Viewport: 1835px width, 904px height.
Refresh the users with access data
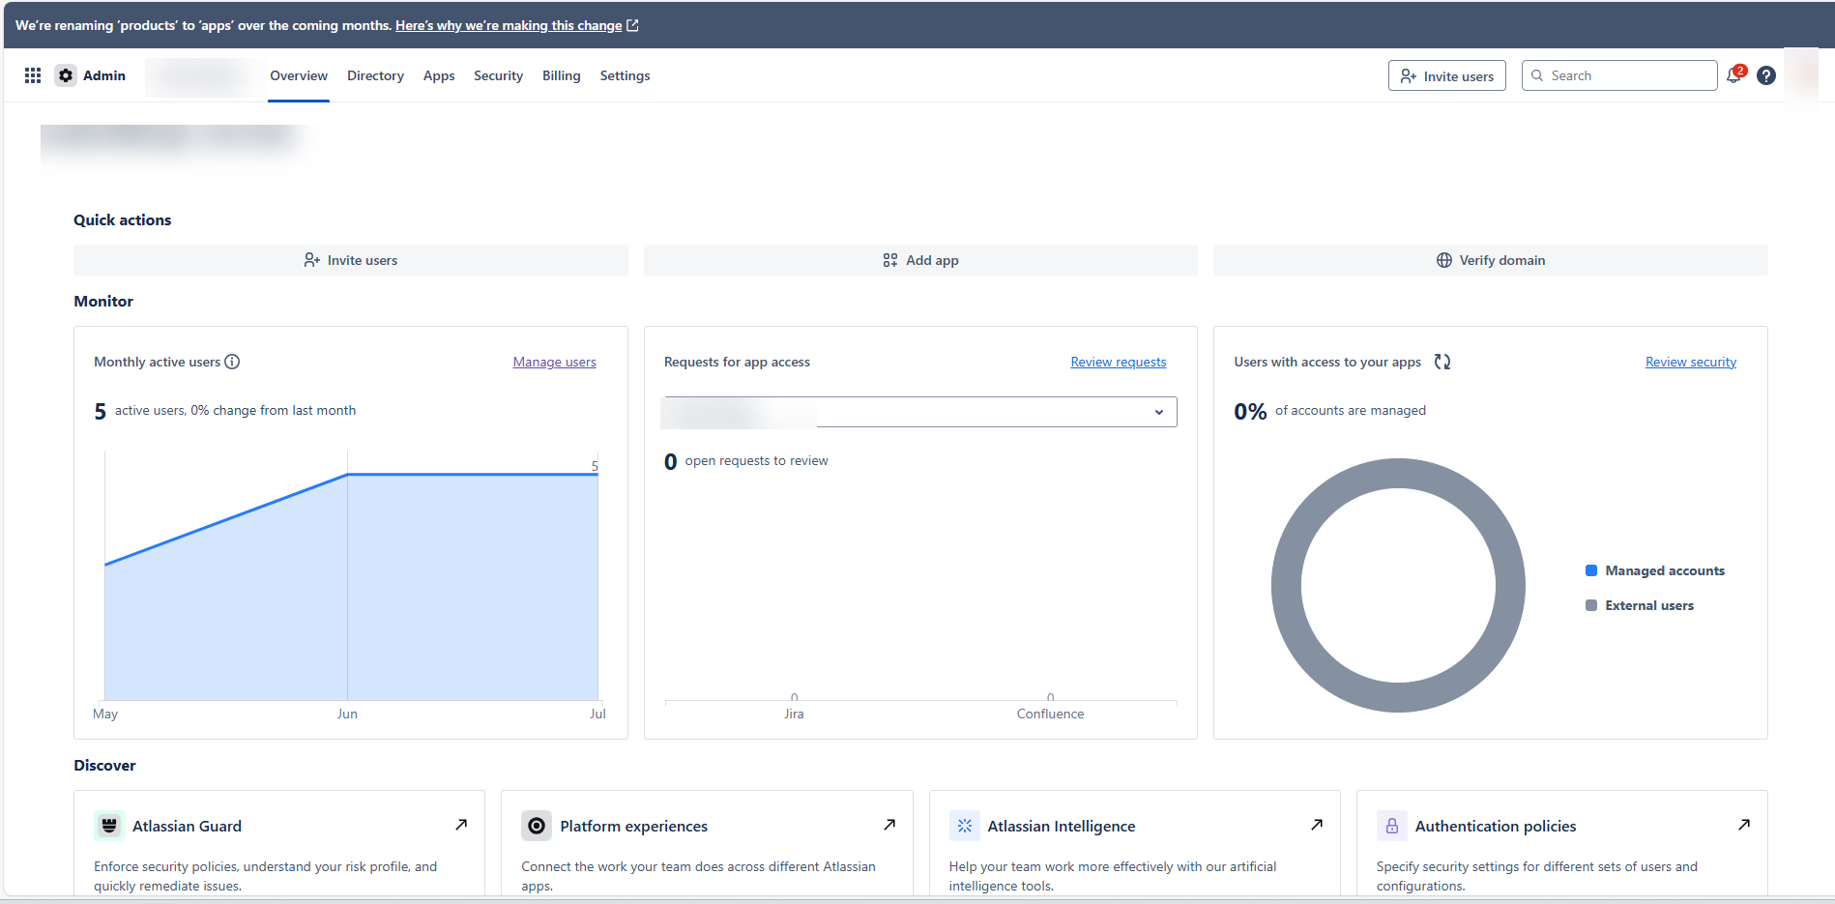(x=1442, y=362)
